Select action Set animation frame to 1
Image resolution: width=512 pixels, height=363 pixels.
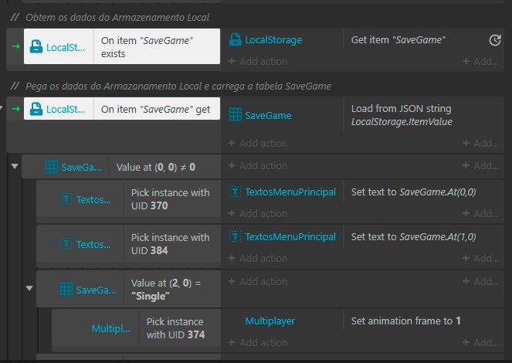pyautogui.click(x=406, y=321)
